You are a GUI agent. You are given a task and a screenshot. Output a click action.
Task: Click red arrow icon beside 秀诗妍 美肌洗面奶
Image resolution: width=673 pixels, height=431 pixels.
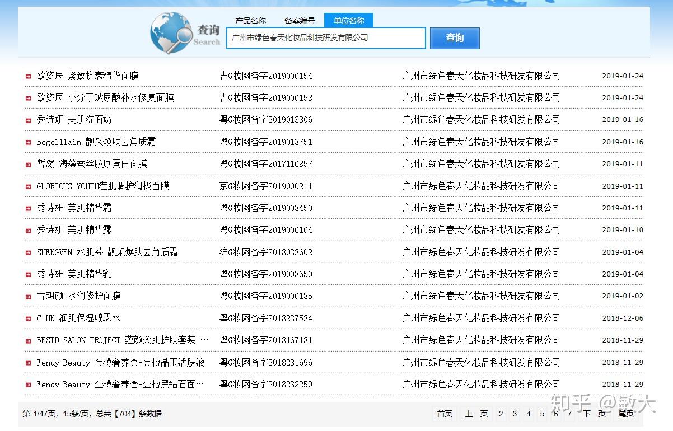(29, 120)
